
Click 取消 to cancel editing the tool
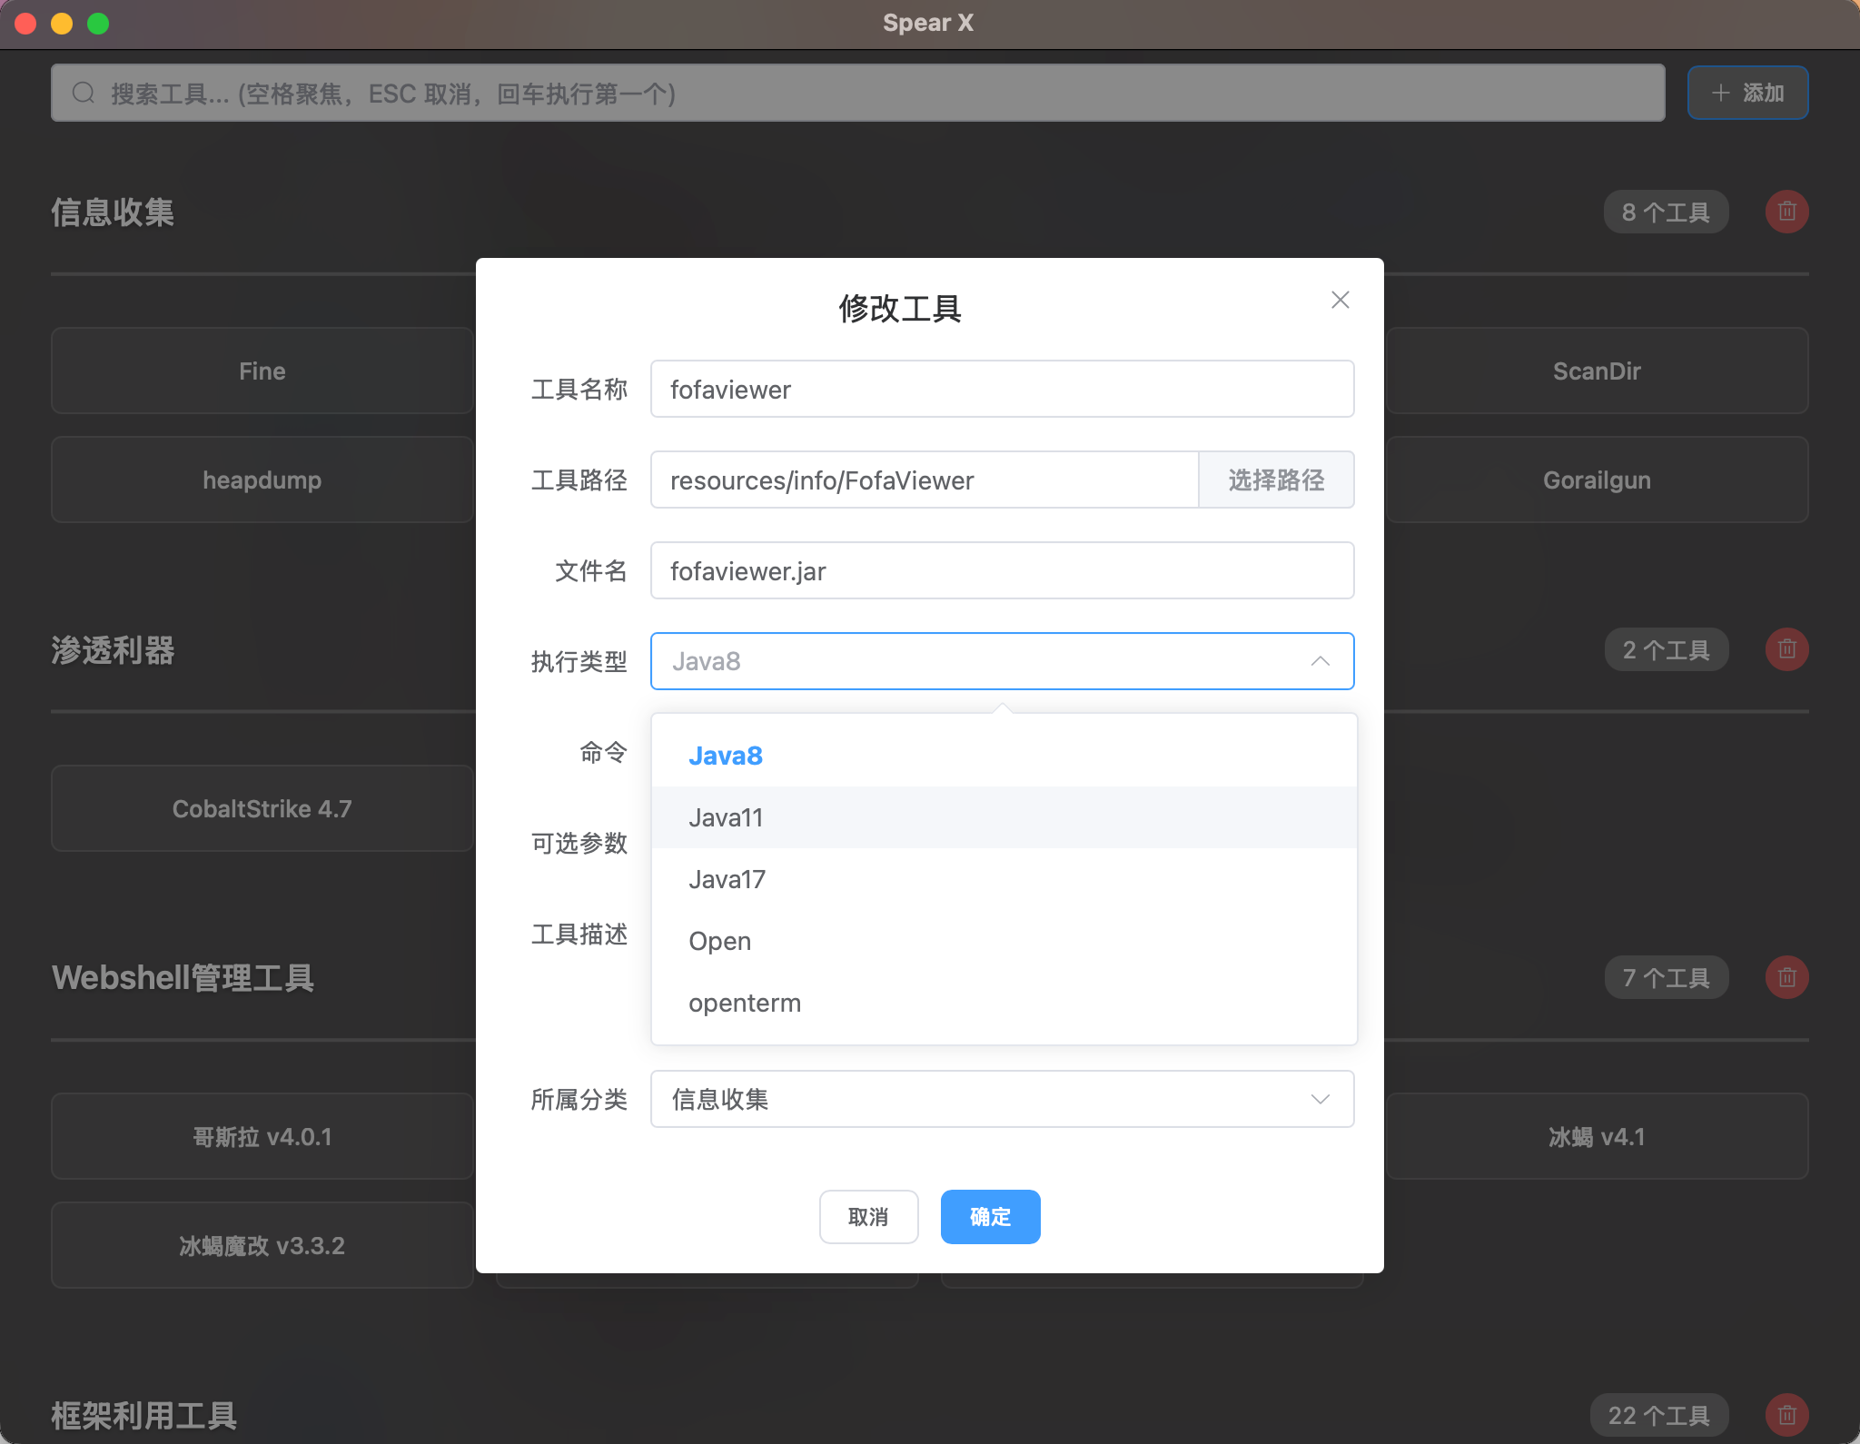click(867, 1216)
